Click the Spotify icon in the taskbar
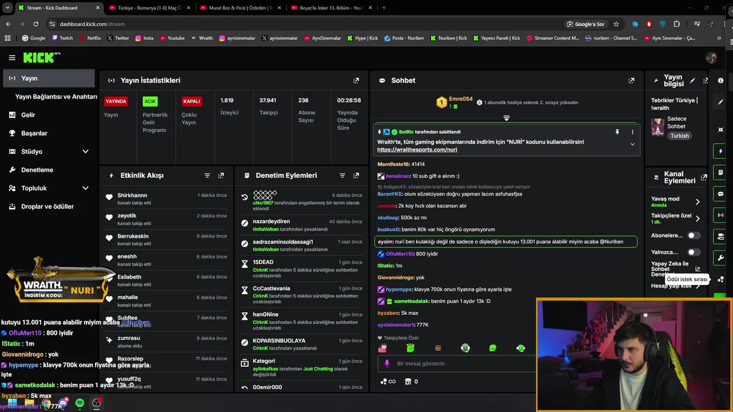 click(x=80, y=403)
